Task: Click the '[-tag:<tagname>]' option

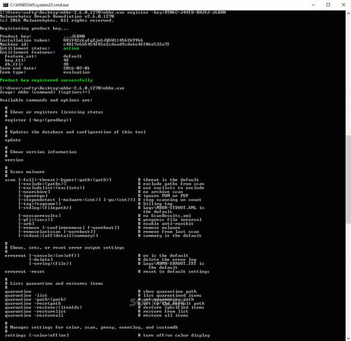Action: pos(39,204)
